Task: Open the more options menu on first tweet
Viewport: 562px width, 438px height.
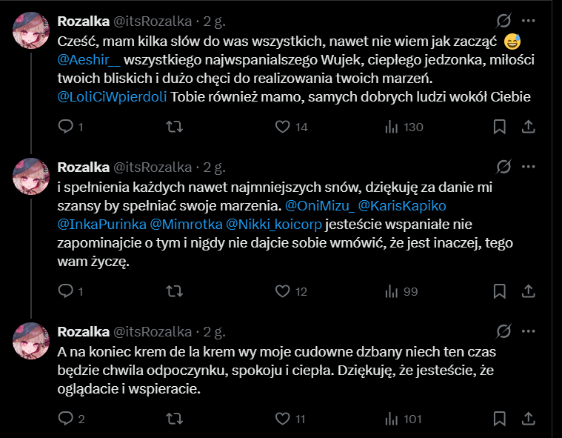Action: (529, 20)
